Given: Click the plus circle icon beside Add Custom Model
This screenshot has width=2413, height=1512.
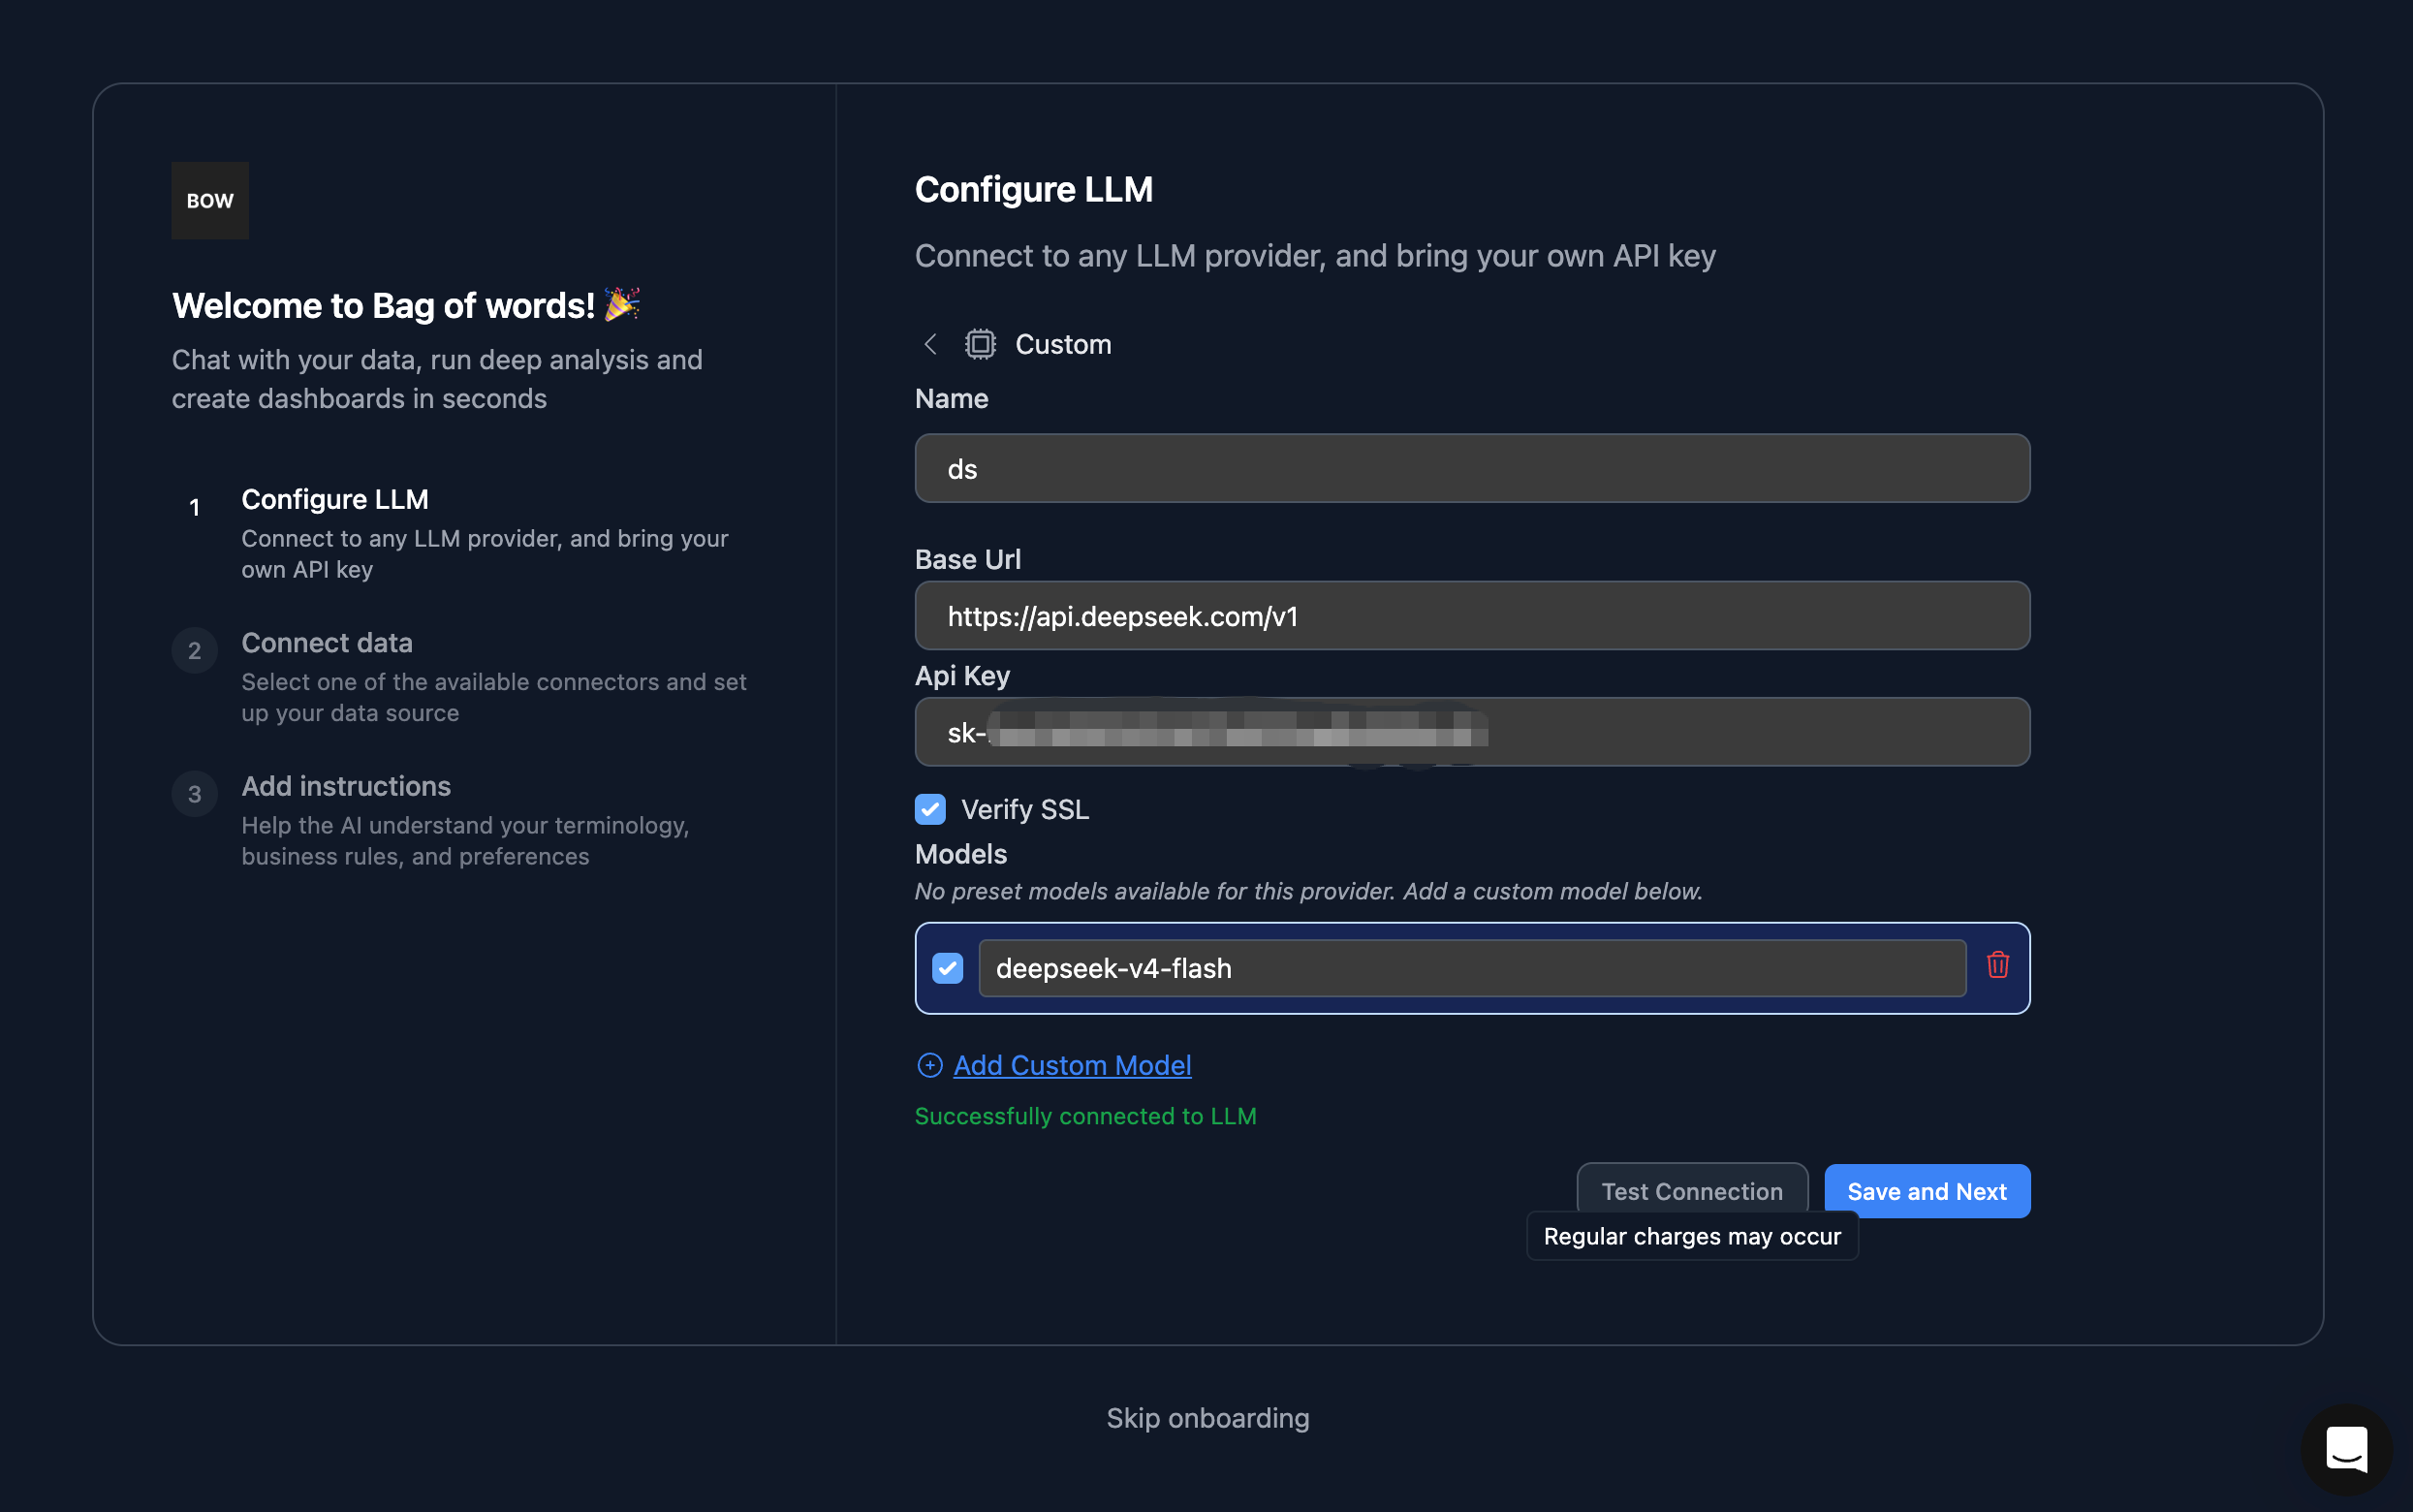Looking at the screenshot, I should (x=929, y=1066).
